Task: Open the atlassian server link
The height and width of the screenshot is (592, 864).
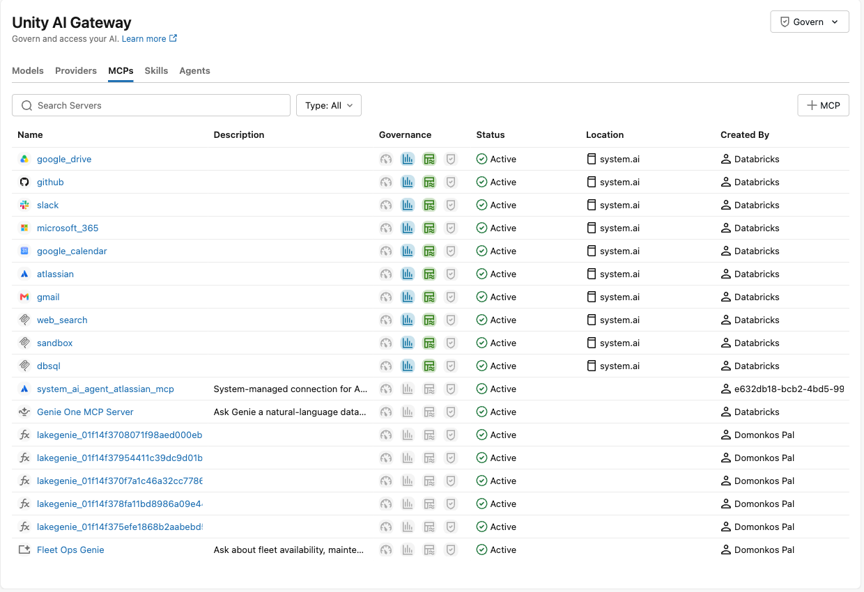Action: point(55,274)
